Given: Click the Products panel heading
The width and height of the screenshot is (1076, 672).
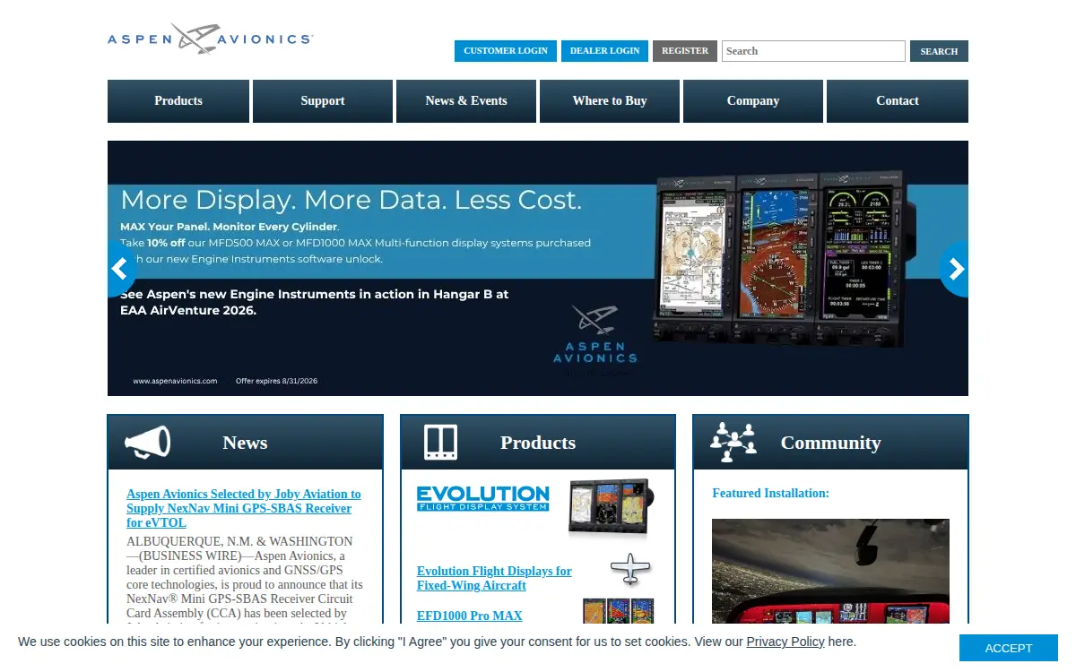Looking at the screenshot, I should point(538,443).
